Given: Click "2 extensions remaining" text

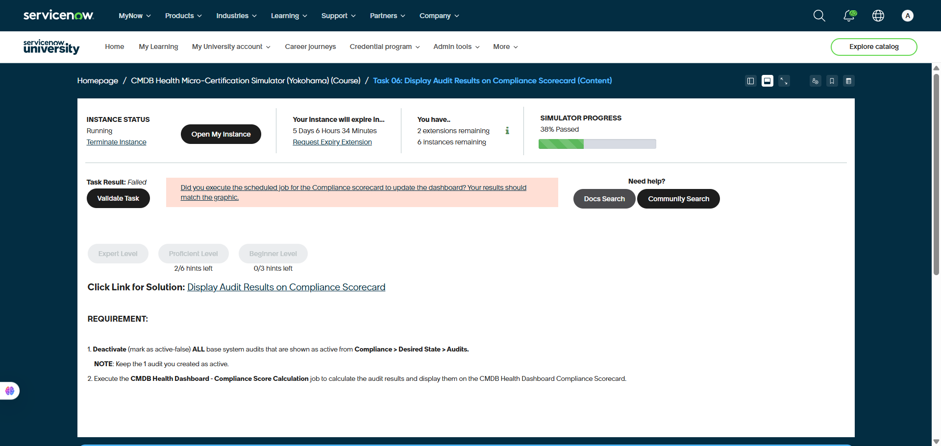Looking at the screenshot, I should tap(453, 131).
